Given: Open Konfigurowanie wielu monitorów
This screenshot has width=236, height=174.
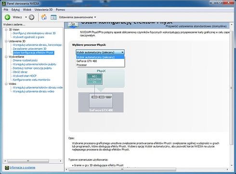Looking at the screenshot, I should coord(31,80).
